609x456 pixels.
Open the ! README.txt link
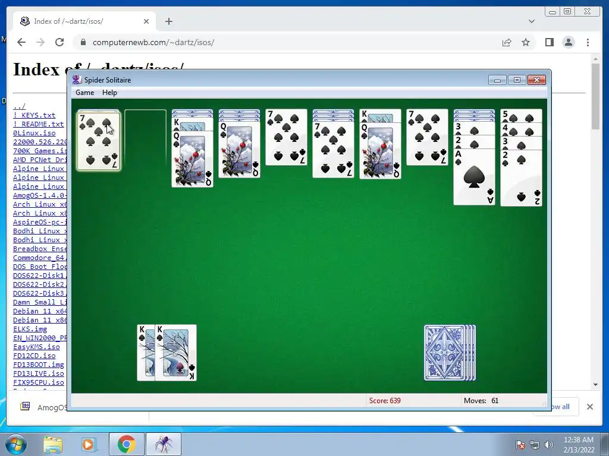coord(38,124)
